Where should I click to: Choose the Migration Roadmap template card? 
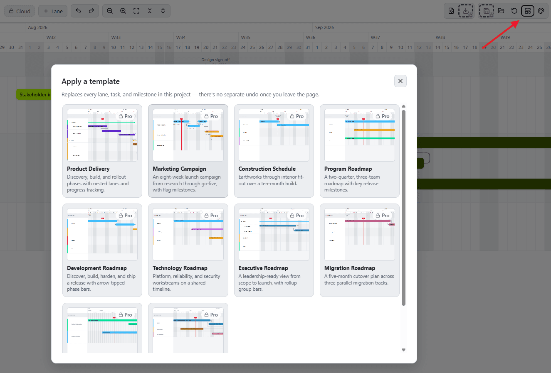click(360, 250)
